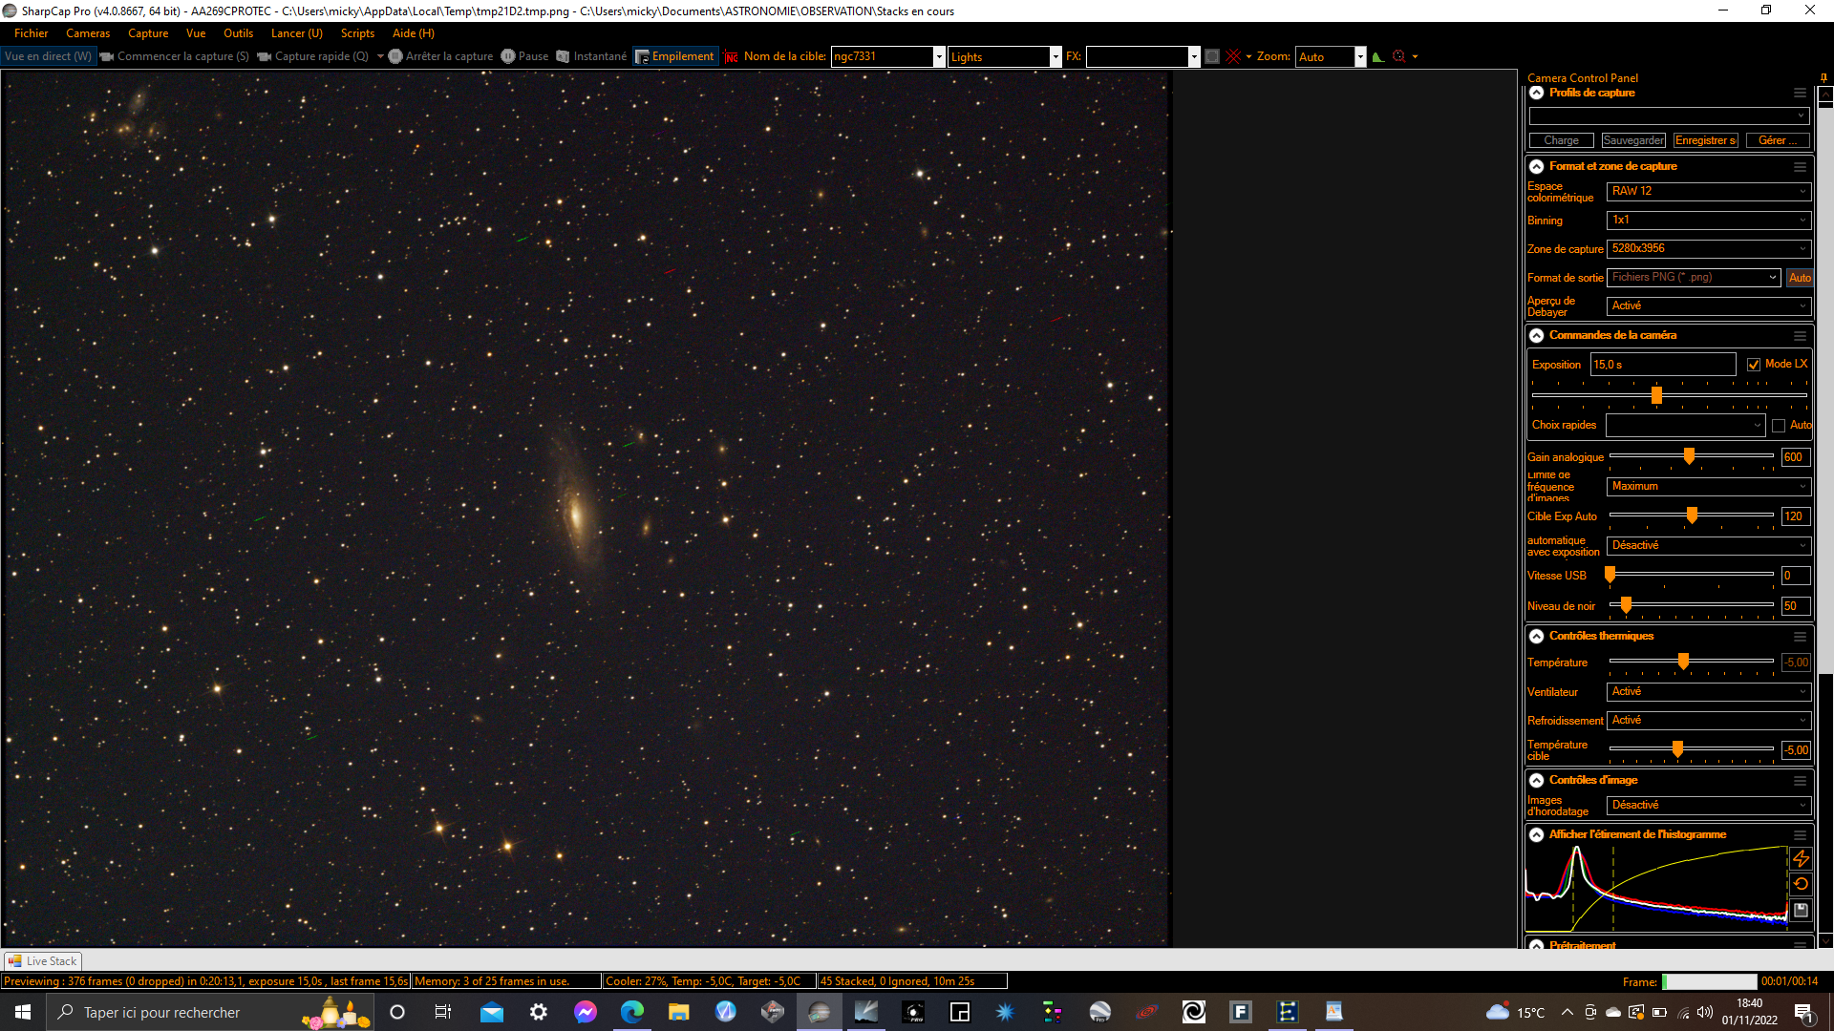Open the Contrôles thermiques section menu icon
The image size is (1834, 1031).
point(1800,636)
